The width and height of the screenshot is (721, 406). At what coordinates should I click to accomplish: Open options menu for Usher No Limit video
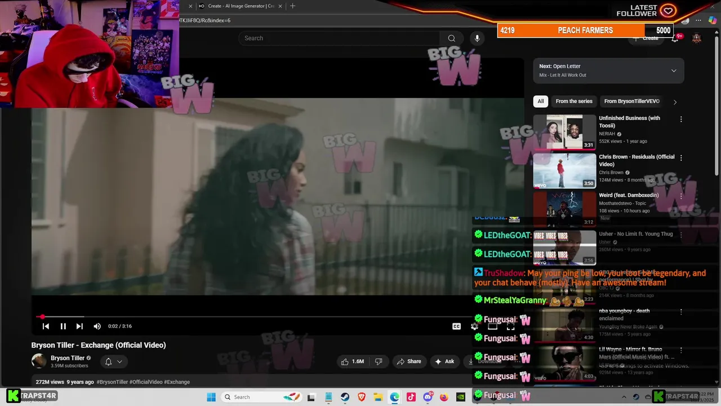click(681, 235)
